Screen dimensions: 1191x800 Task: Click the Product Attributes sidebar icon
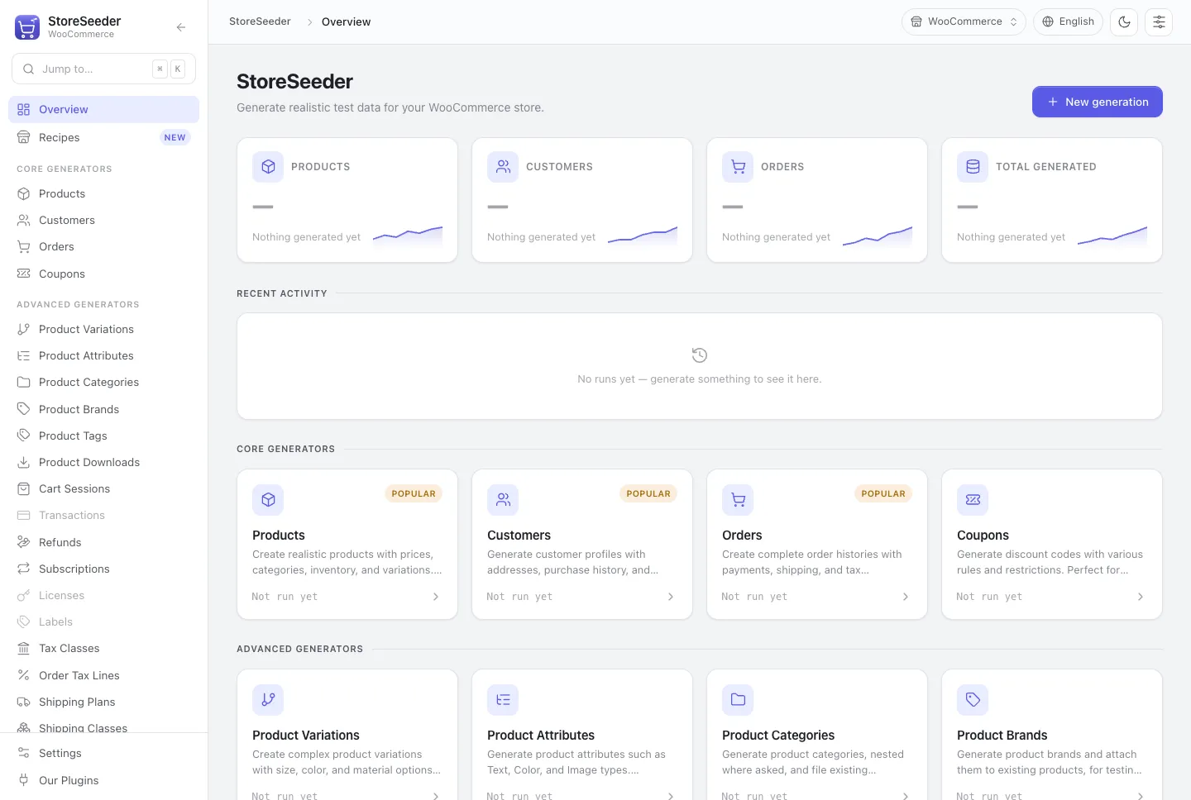click(x=24, y=355)
